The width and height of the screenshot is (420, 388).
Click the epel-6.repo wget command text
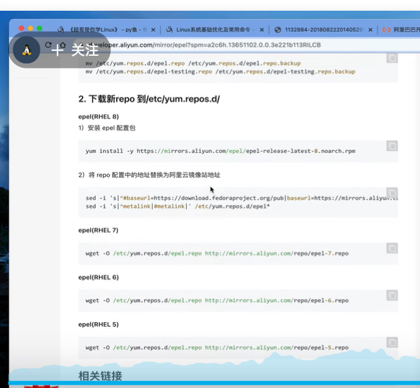[217, 301]
